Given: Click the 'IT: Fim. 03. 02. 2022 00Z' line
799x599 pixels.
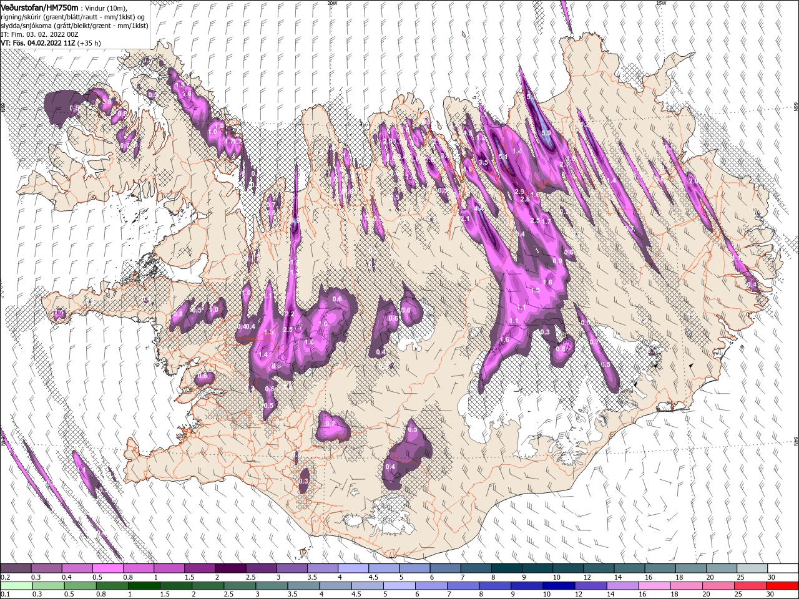Looking at the screenshot, I should [41, 34].
